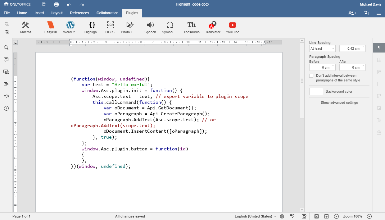Open file location icon
Image resolution: width=385 pixels, height=220 pixels.
(366, 13)
